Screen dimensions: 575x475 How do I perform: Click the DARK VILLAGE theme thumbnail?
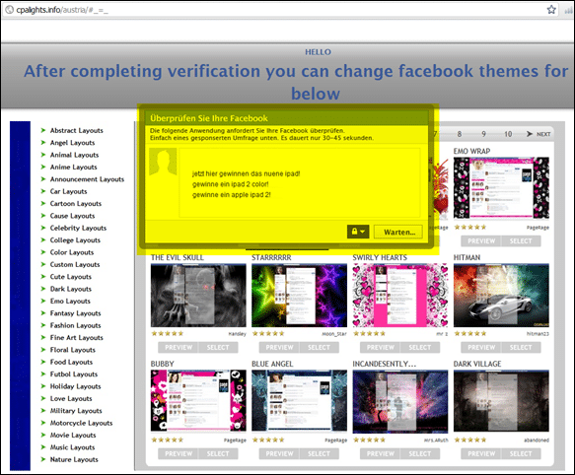click(501, 401)
